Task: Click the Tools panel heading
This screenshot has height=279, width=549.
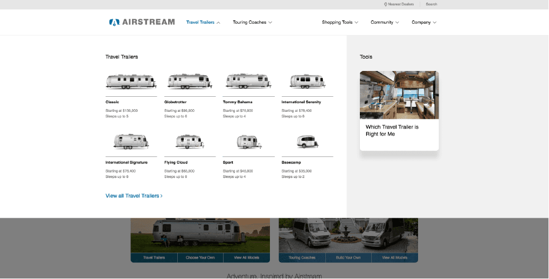Action: point(366,57)
